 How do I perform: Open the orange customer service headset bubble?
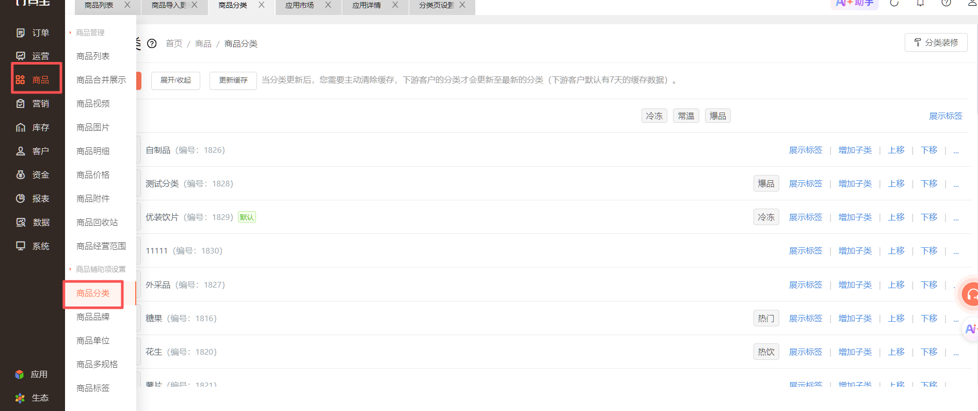point(971,294)
